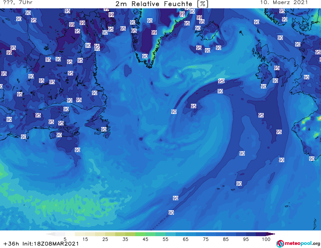Click the legend value "45"

[145, 239]
